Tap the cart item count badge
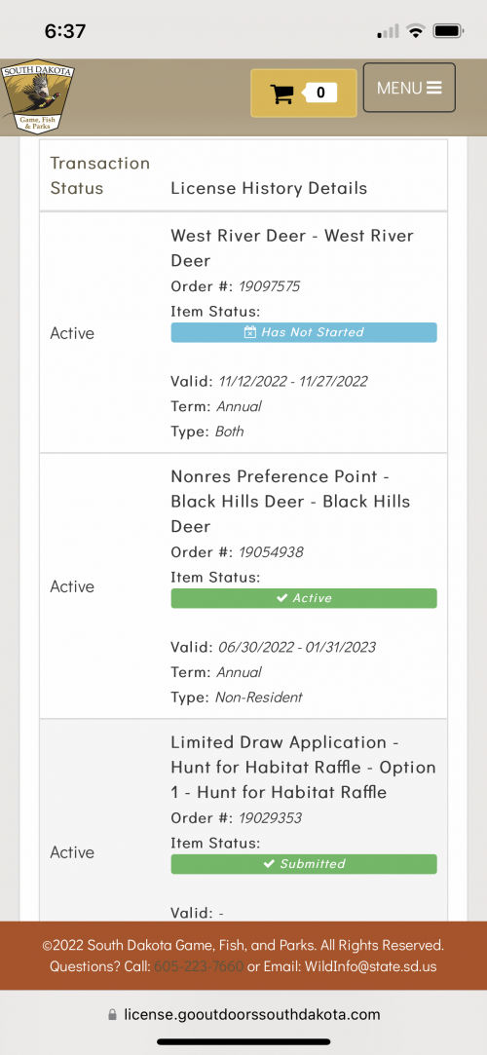 pos(319,93)
